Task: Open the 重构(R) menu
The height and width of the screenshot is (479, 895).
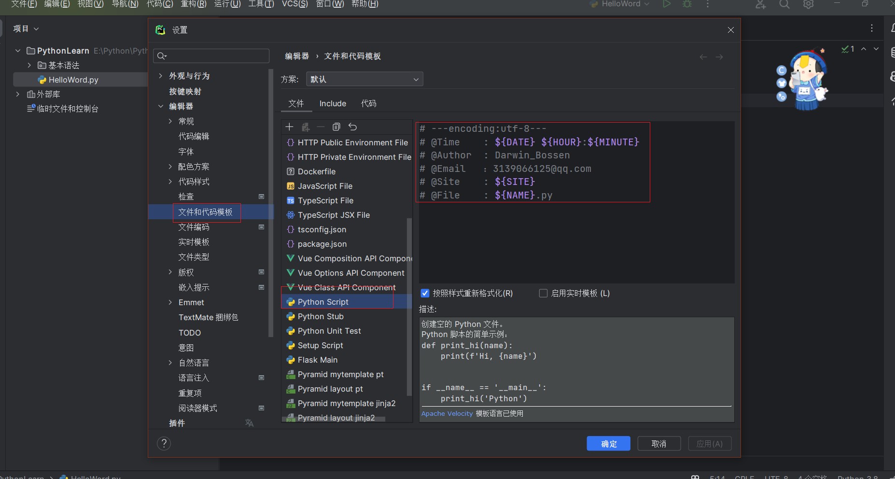Action: 193,4
